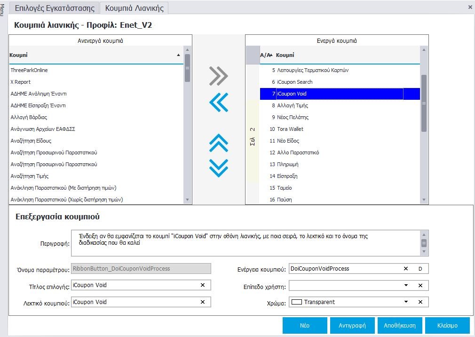Open the vertical Menu side panel
Screen dimensions: 475x337
(x=3, y=9)
